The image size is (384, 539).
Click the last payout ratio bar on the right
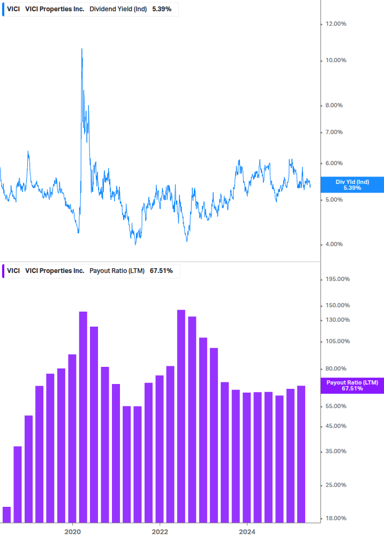302,454
